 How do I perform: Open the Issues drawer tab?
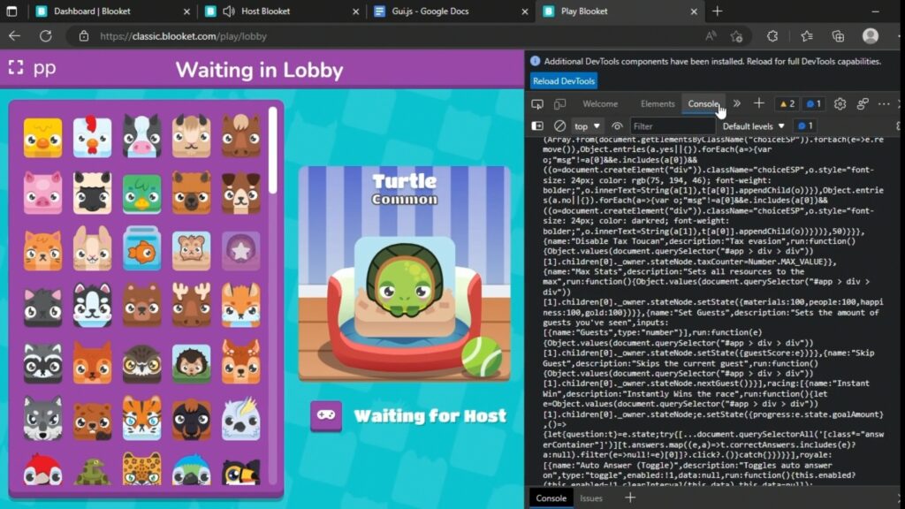coord(591,498)
